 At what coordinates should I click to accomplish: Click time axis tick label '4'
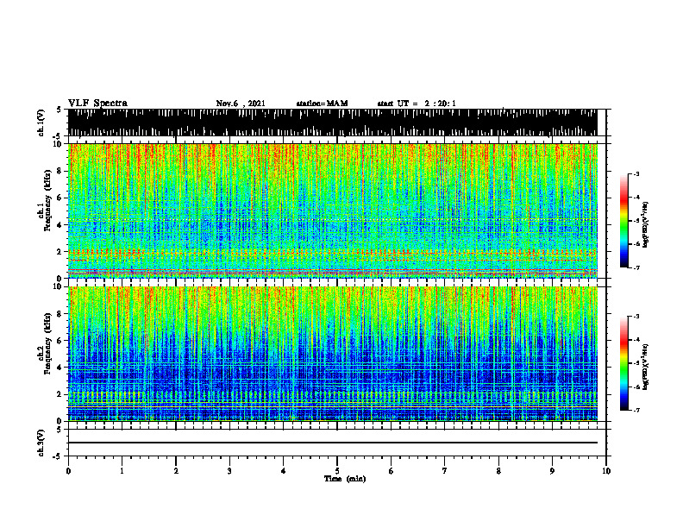[283, 471]
